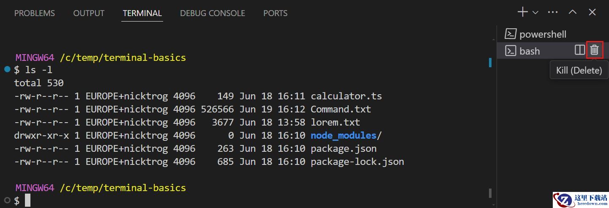
Task: Click the gray circle decoration by the empty prompt
Action: coord(7,200)
